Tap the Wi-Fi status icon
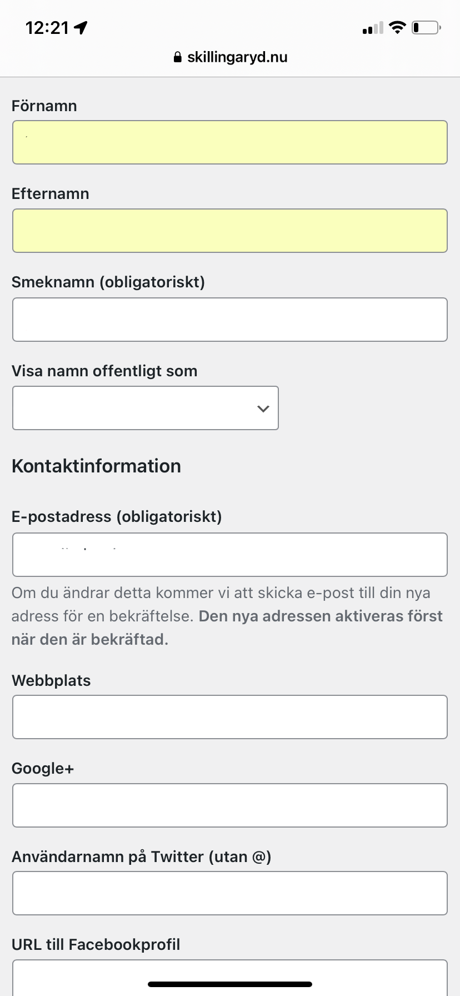This screenshot has width=460, height=996. [x=397, y=27]
